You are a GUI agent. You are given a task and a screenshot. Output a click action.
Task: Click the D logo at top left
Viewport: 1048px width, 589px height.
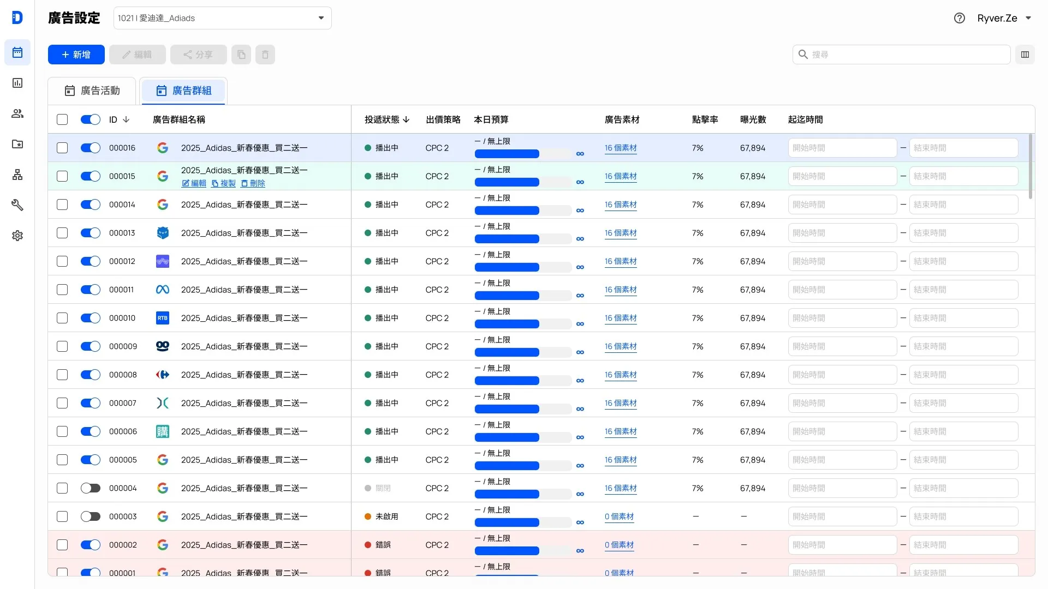click(x=17, y=17)
